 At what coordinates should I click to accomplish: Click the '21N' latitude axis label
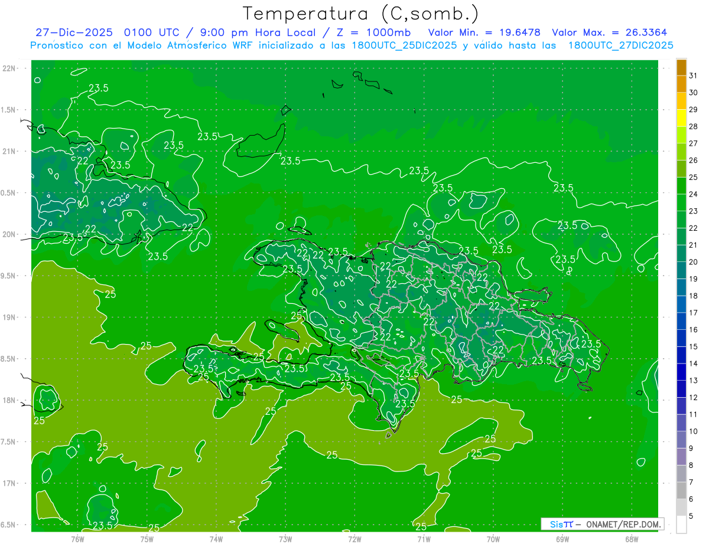(x=9, y=151)
